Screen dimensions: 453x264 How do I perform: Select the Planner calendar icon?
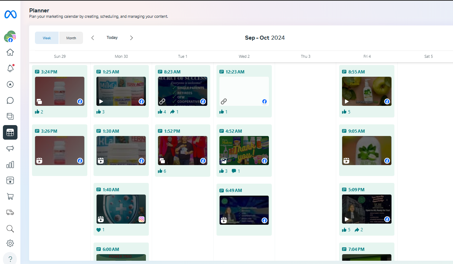[10, 132]
